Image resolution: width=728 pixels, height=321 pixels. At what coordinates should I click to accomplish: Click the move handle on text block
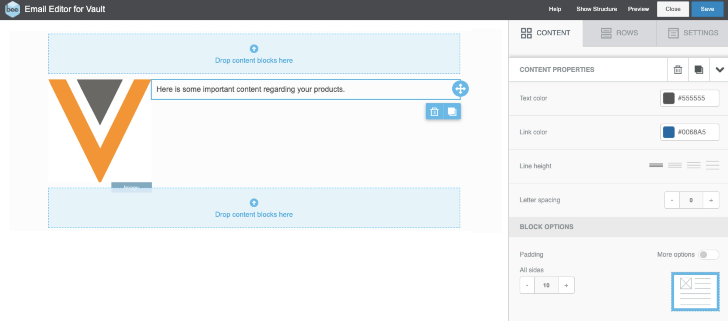point(460,89)
